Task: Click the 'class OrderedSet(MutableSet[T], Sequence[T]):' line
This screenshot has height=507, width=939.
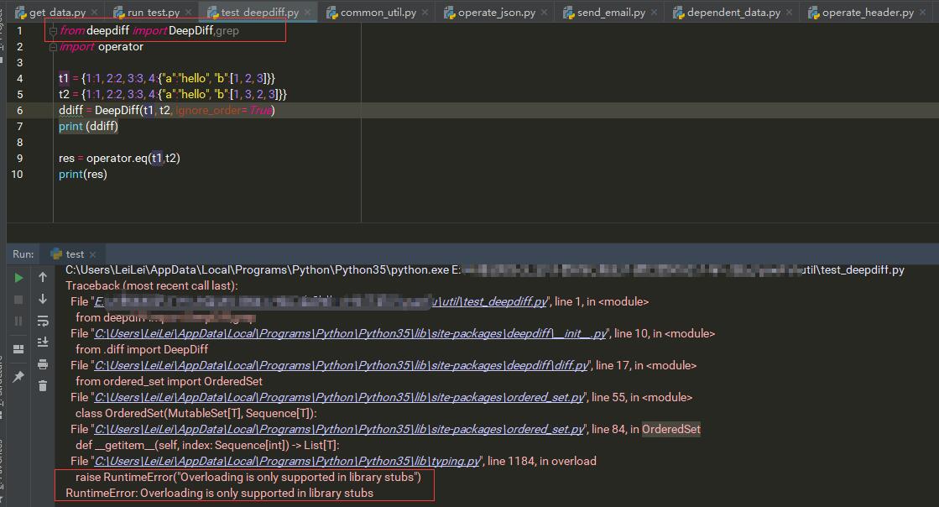Action: 196,414
